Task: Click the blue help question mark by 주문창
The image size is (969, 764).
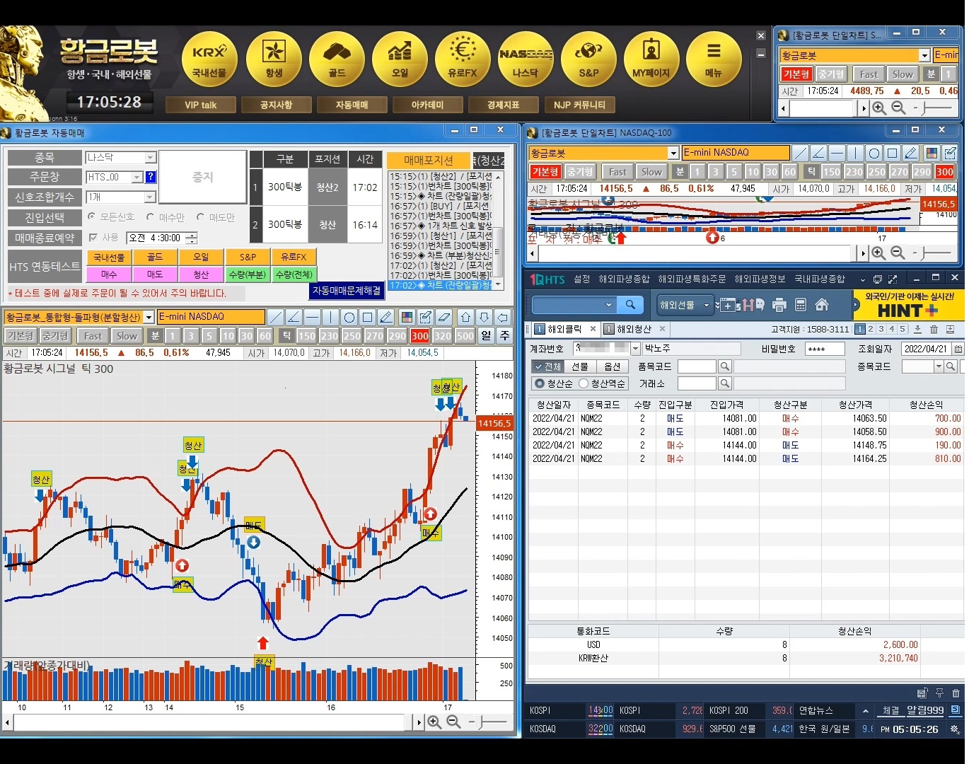Action: pyautogui.click(x=151, y=177)
